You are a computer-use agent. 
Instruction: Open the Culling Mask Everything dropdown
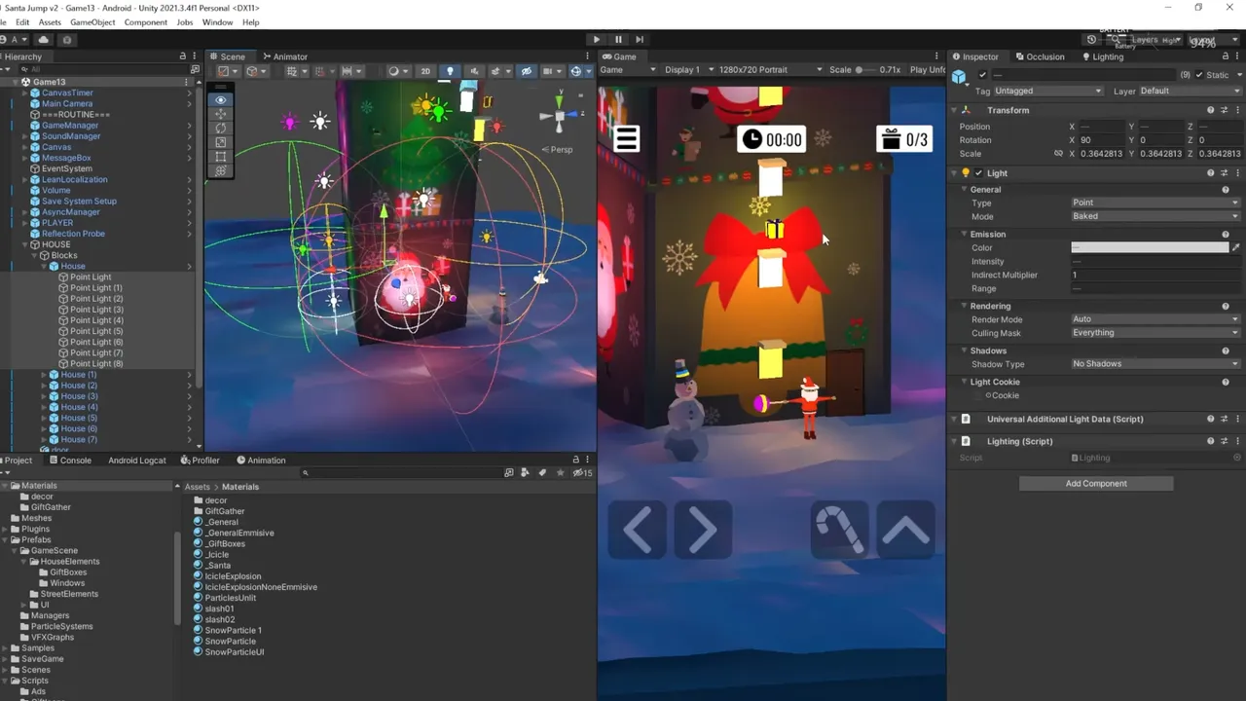1154,333
